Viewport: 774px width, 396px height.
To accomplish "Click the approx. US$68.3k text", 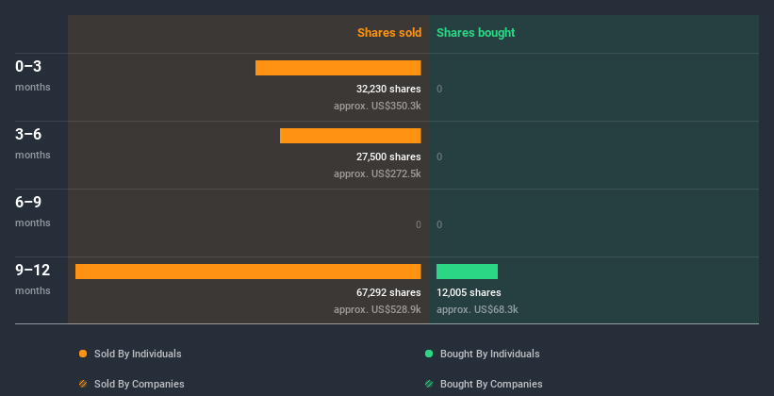I will point(477,309).
